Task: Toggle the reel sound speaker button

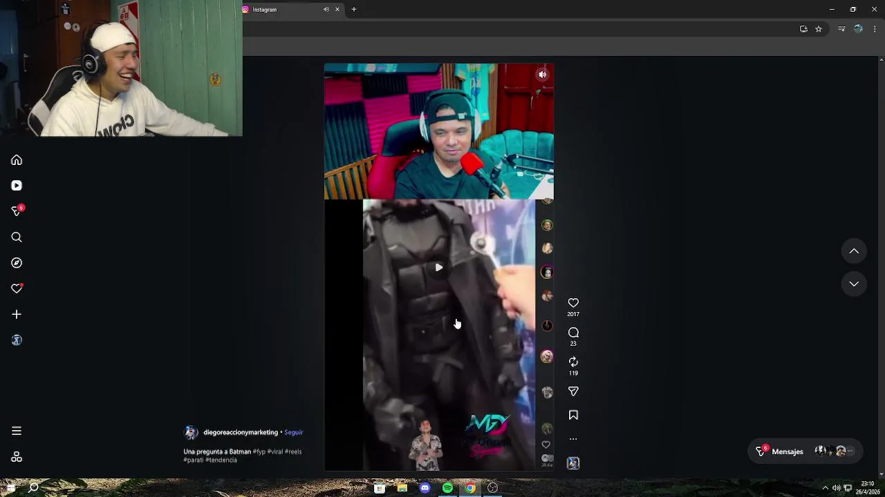Action: [x=543, y=75]
